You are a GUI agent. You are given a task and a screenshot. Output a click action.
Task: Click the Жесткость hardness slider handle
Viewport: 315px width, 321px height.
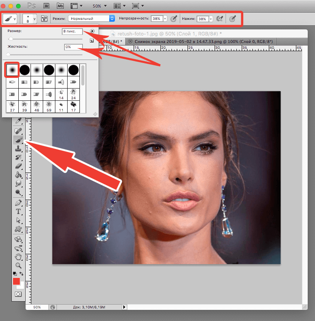tap(8, 55)
